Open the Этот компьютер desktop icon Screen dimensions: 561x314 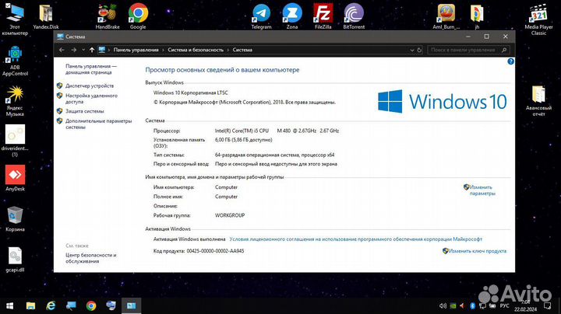pos(15,19)
